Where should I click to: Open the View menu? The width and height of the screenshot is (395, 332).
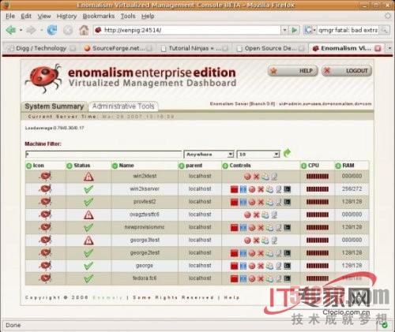click(44, 17)
